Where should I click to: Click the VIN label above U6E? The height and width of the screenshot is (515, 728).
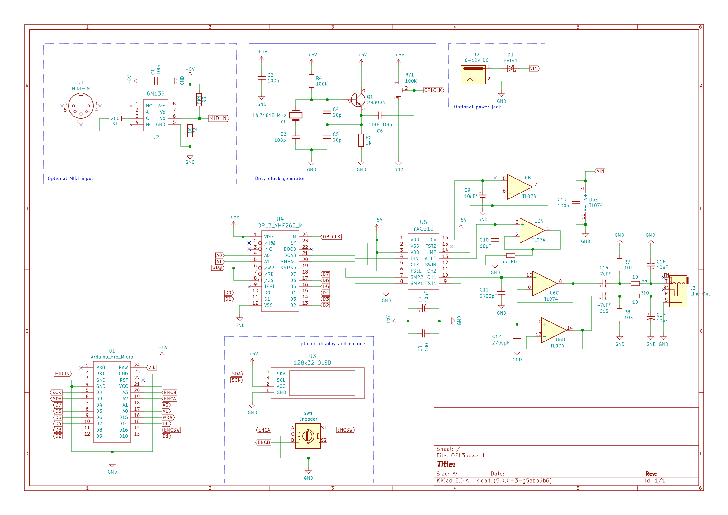[x=600, y=171]
